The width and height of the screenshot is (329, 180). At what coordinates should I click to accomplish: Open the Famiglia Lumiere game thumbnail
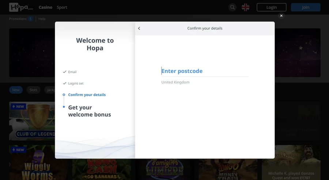[x=165, y=169]
